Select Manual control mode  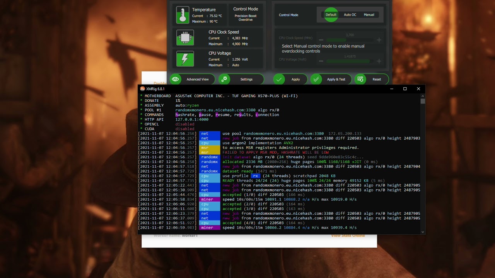point(369,15)
